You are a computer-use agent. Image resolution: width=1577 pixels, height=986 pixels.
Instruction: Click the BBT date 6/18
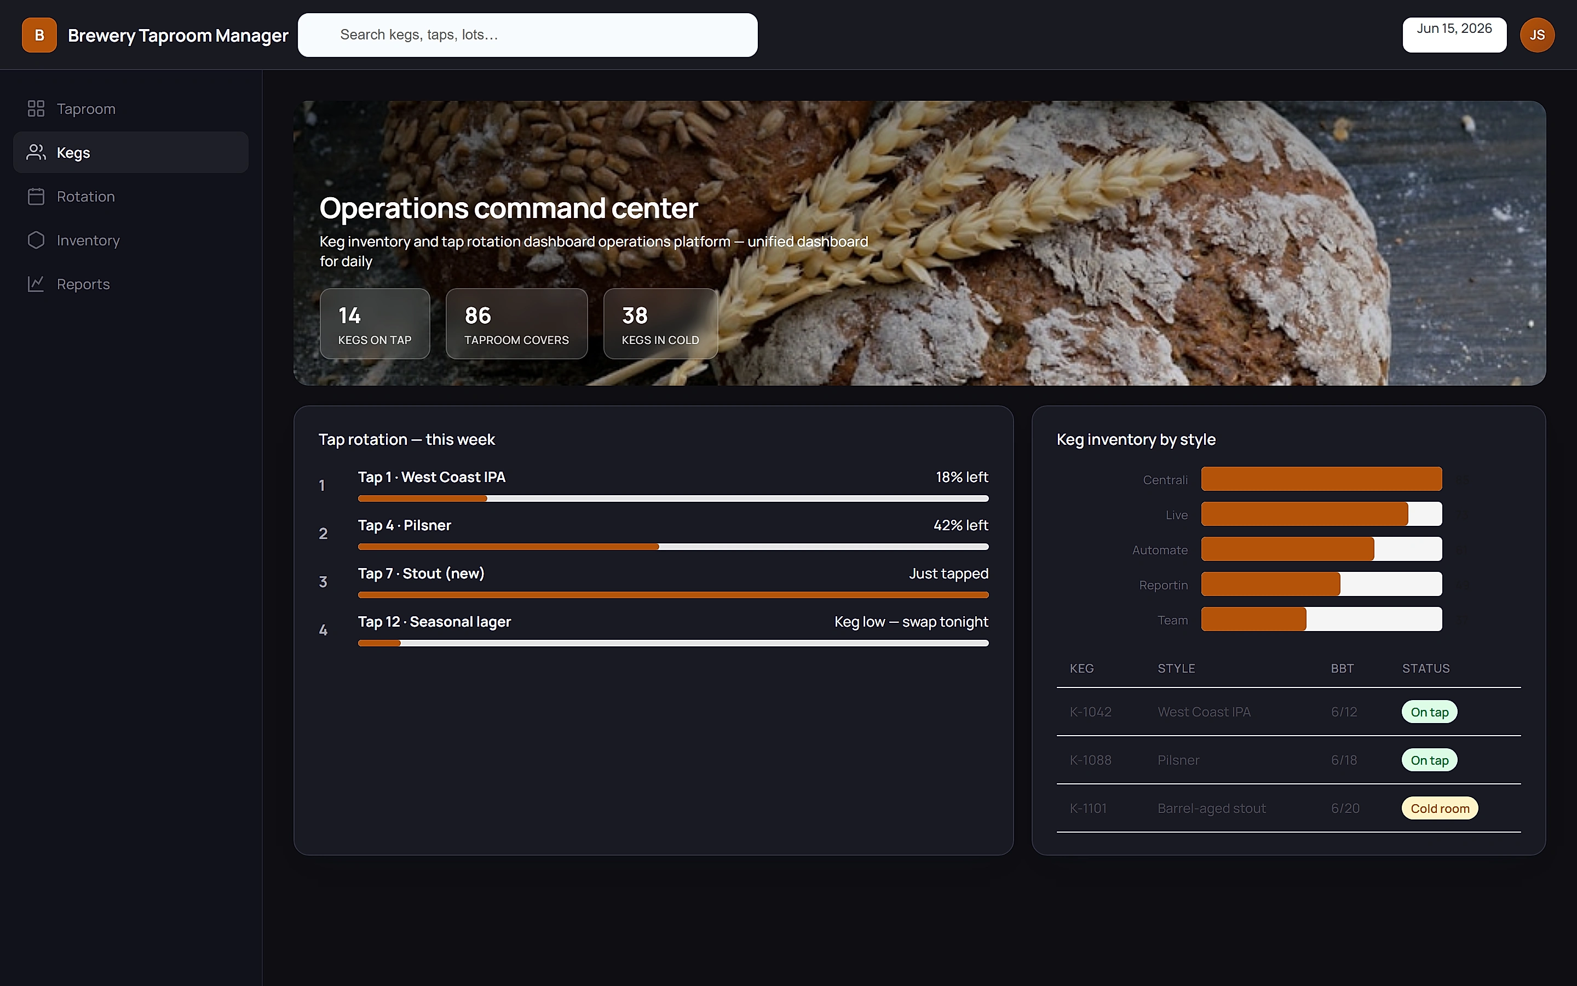pos(1344,760)
